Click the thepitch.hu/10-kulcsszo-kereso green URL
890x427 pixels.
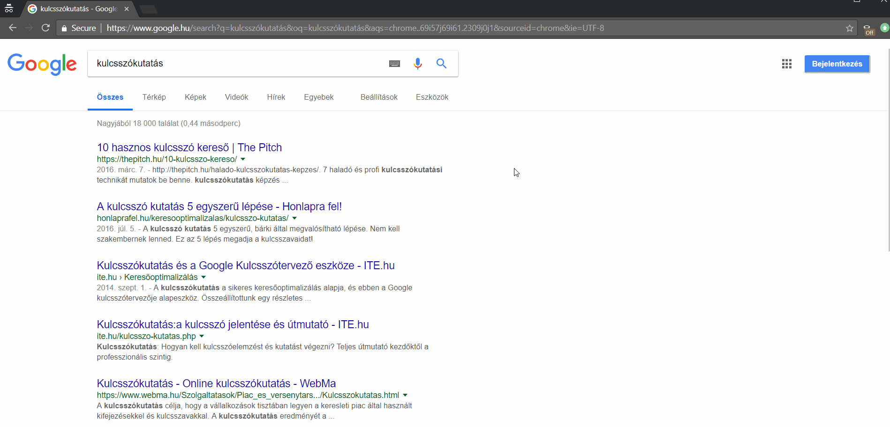[x=167, y=159]
